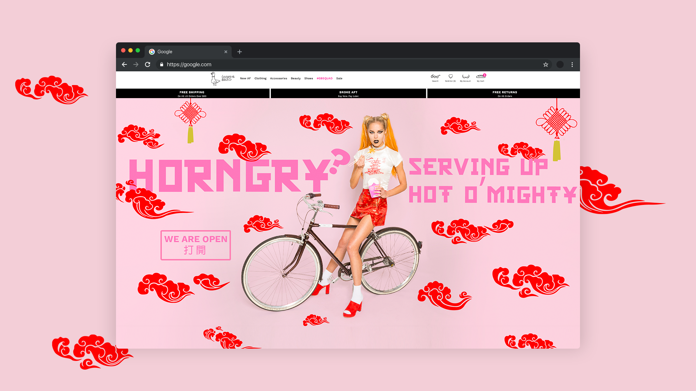Open the Accessories menu item
This screenshot has width=696, height=391.
278,79
